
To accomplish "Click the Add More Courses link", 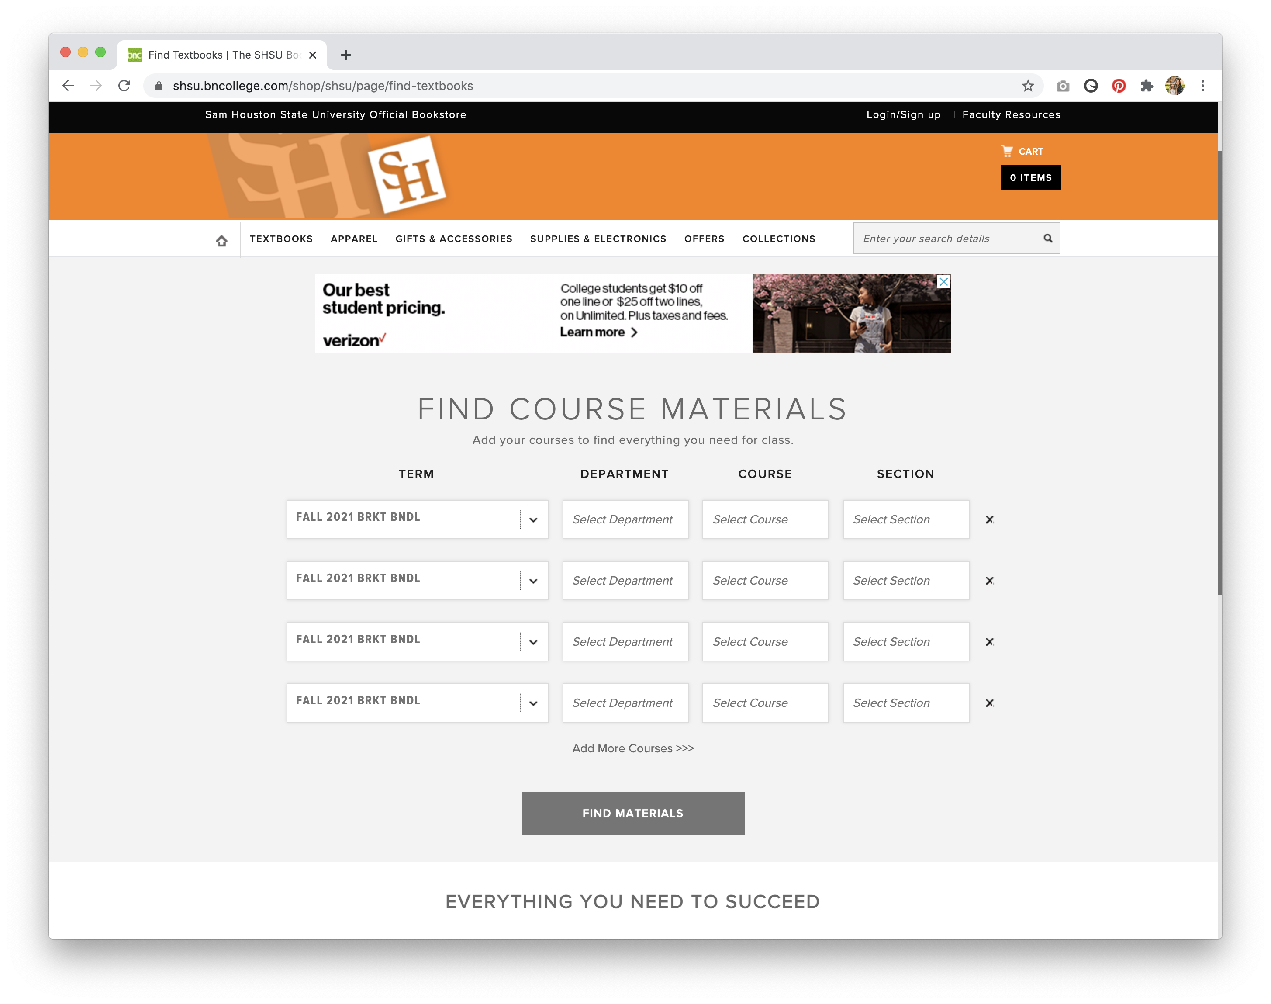I will point(633,748).
